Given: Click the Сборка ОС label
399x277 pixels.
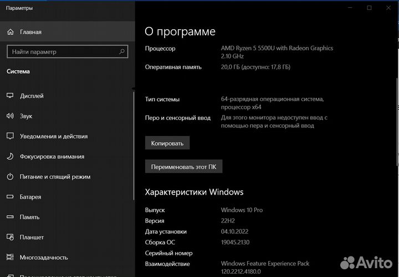Looking at the screenshot, I should tap(160, 242).
